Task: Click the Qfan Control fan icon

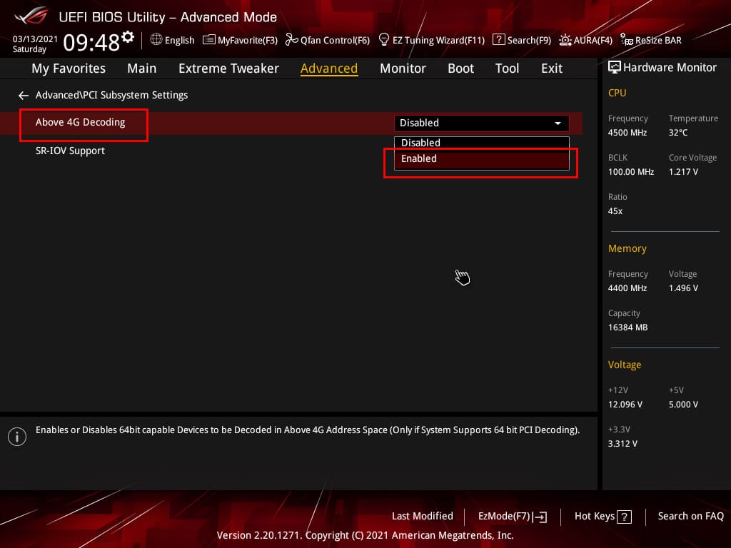Action: coord(291,40)
